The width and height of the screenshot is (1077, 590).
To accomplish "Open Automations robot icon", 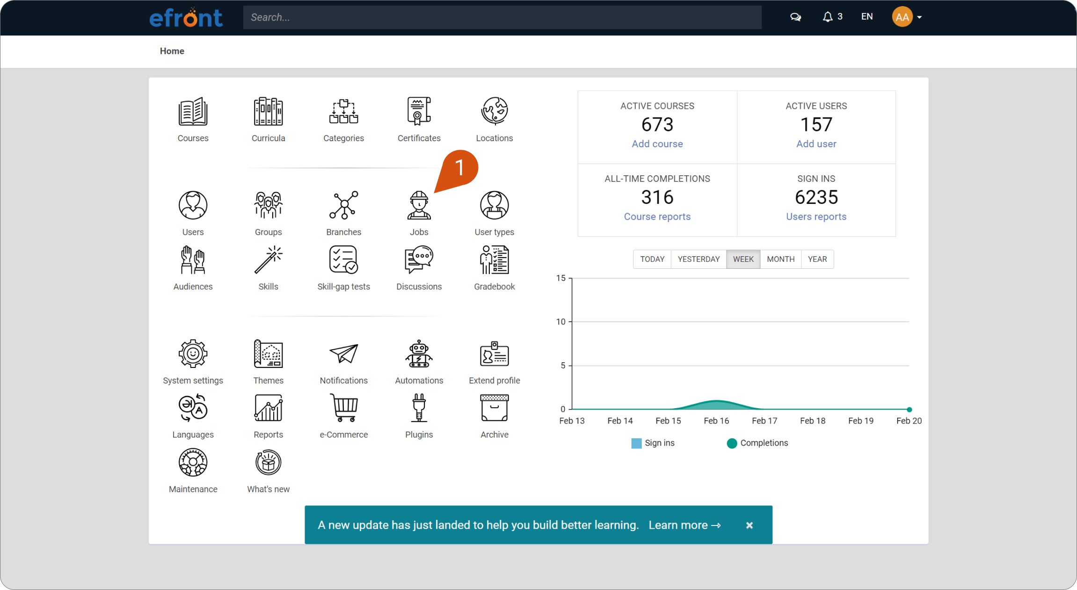I will click(x=419, y=353).
